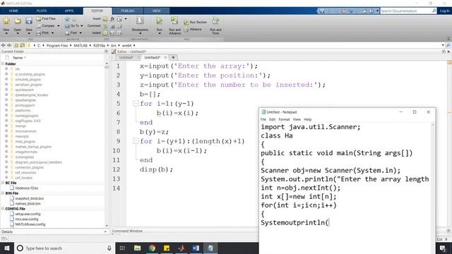452x254 pixels.
Task: Switch to the HOME ribbon tab
Action: point(13,11)
